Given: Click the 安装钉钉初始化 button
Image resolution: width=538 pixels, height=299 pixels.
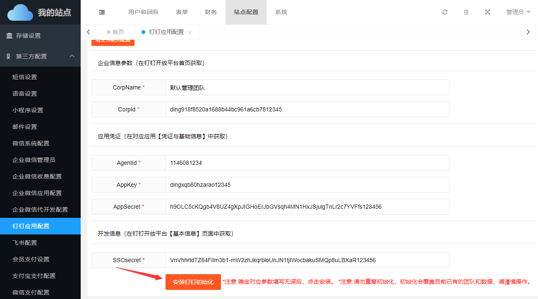Looking at the screenshot, I should click(x=193, y=282).
